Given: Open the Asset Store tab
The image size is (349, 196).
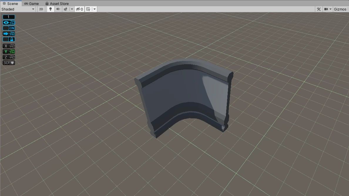Looking at the screenshot, I should 57,4.
